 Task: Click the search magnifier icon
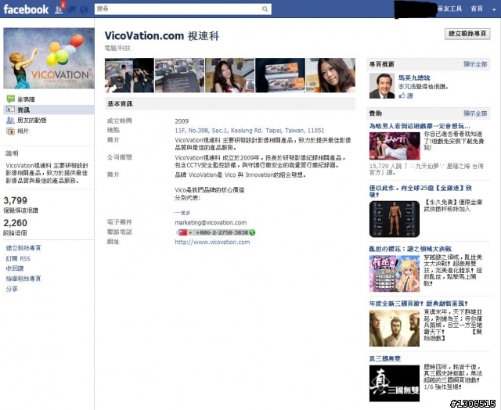click(x=265, y=9)
